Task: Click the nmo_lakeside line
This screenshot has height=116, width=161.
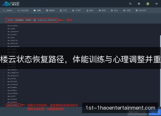Action: tap(13, 43)
